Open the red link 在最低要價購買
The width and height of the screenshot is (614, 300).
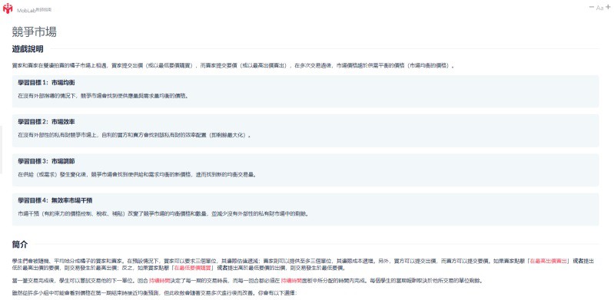pos(193,268)
